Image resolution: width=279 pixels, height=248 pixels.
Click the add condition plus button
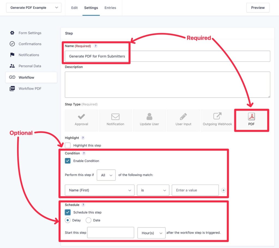pyautogui.click(x=223, y=190)
